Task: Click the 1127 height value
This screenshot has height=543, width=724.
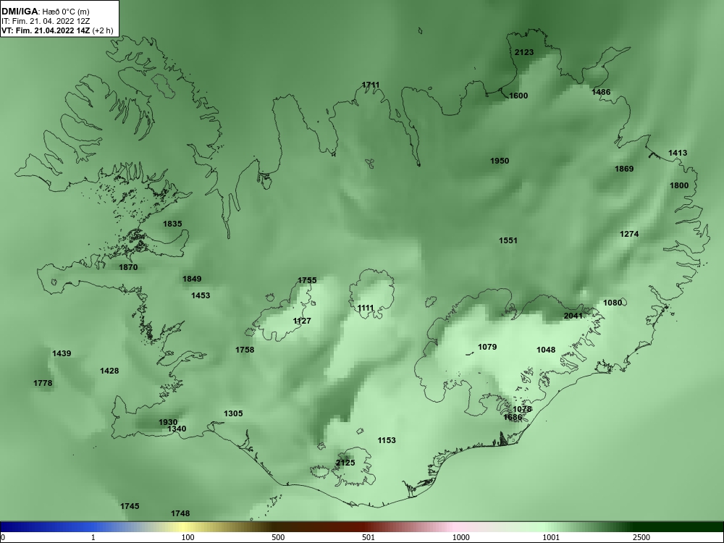Action: point(302,321)
